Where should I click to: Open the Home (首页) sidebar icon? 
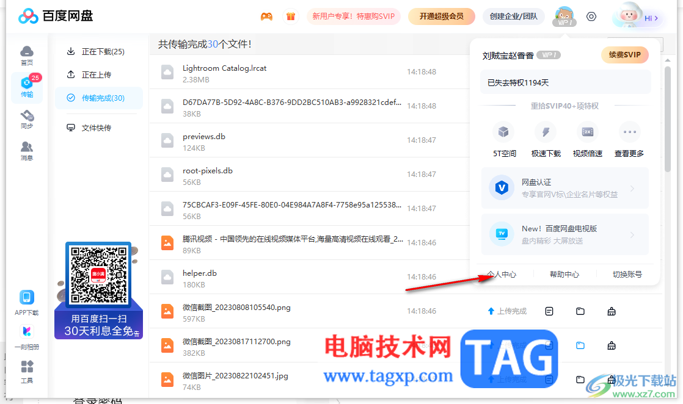pos(26,56)
